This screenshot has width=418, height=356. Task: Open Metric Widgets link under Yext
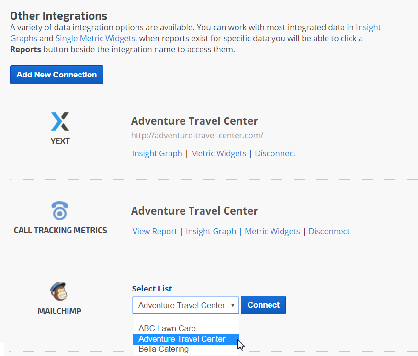click(218, 153)
